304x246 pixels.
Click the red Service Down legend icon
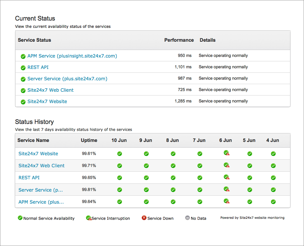tap(144, 218)
